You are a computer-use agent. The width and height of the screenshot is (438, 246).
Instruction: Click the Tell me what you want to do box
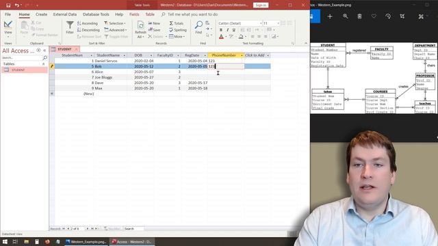[192, 14]
